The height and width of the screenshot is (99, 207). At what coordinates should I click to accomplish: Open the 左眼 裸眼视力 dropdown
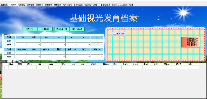[x=26, y=56]
